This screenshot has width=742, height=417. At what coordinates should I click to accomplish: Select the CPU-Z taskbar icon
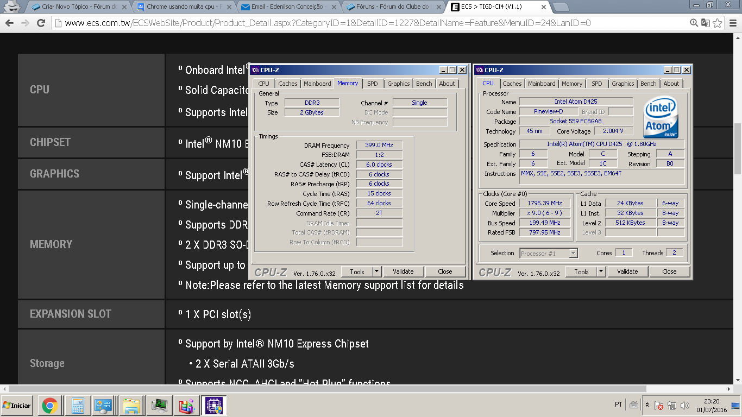tap(213, 406)
